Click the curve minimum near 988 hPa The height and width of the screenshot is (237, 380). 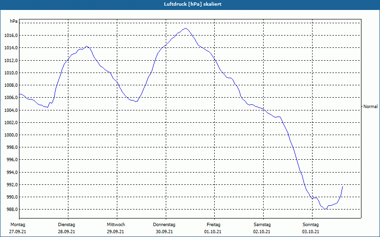point(325,209)
